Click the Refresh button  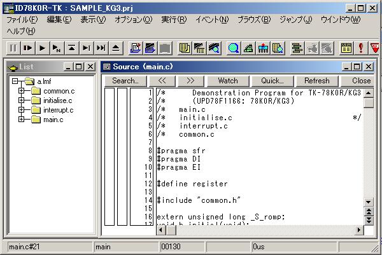click(x=316, y=81)
